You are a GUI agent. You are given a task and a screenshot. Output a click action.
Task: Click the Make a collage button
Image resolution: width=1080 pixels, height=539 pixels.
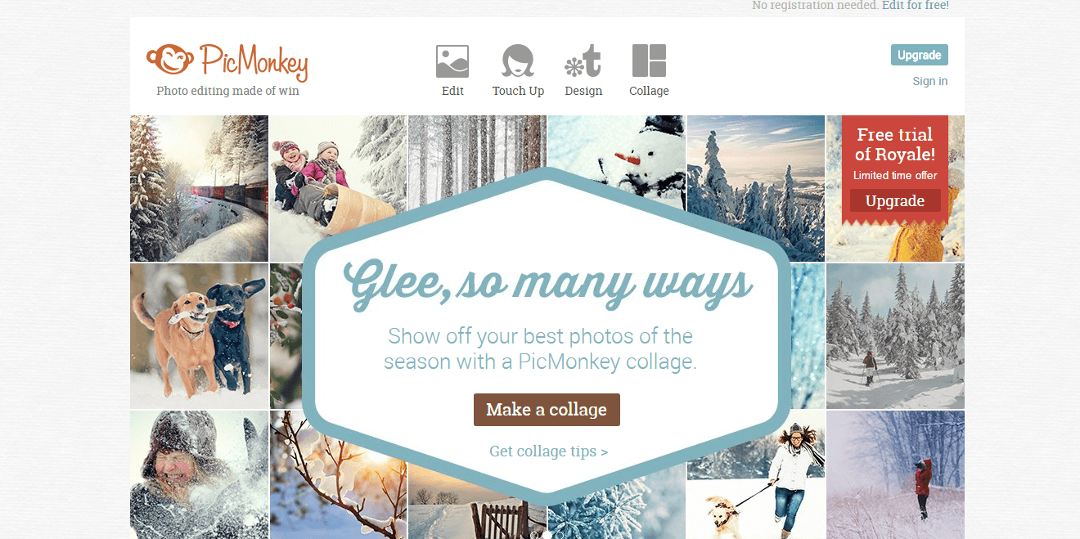tap(547, 410)
